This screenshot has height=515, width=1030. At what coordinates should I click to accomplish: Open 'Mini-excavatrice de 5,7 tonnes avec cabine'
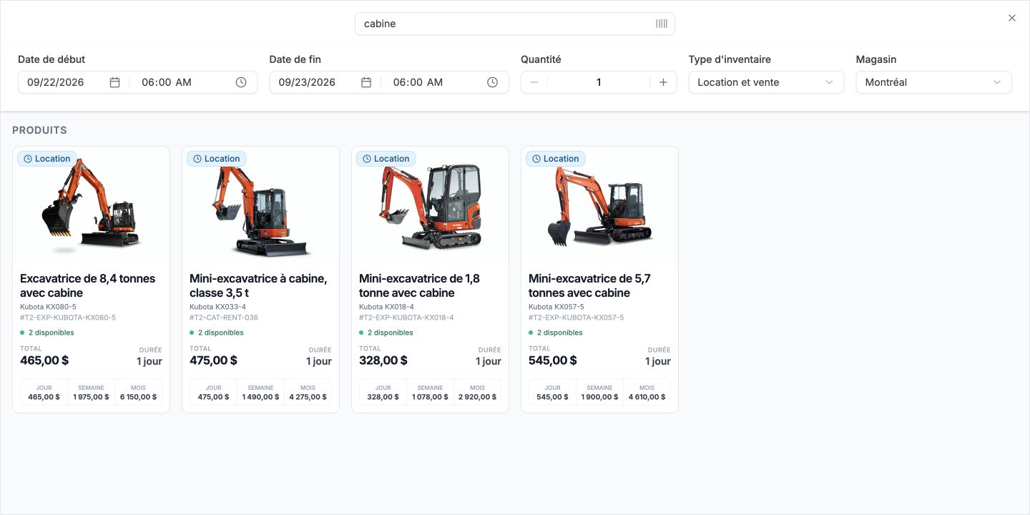point(589,285)
